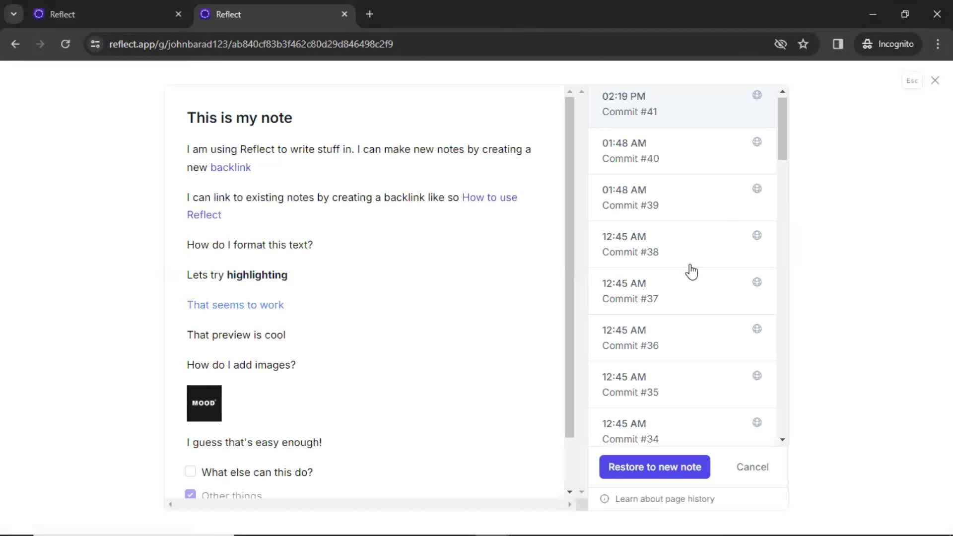Click the info icon beside Learn about page history
The height and width of the screenshot is (536, 953).
605,499
